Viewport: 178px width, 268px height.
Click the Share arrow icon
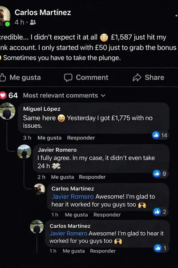point(137,77)
